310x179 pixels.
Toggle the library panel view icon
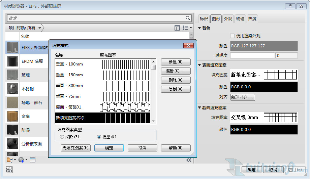click(177, 28)
